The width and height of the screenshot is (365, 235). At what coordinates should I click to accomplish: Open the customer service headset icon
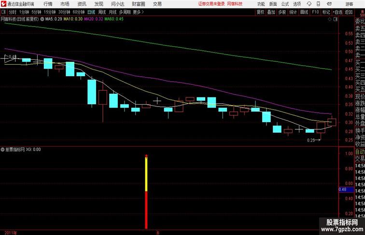[309, 4]
